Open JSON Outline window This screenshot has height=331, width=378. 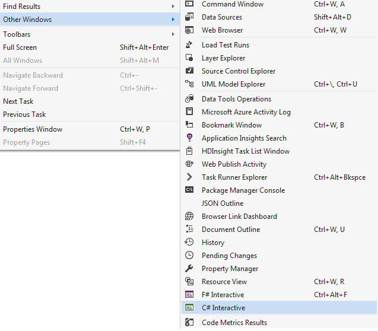279,203
